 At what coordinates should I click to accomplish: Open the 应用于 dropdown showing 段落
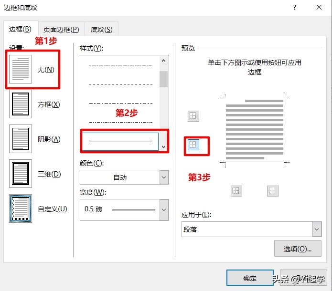pyautogui.click(x=252, y=229)
